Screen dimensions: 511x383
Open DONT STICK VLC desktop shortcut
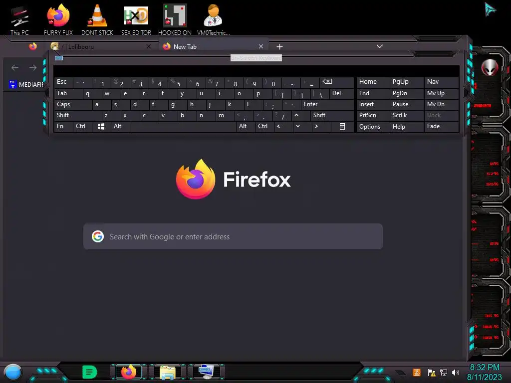pyautogui.click(x=97, y=20)
